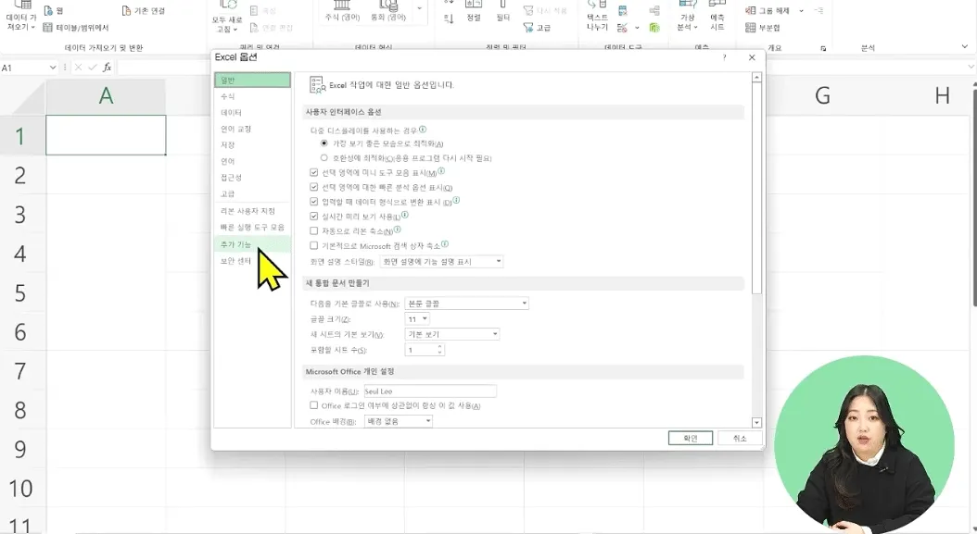Click the 취소 (Cancel) button

tap(740, 438)
